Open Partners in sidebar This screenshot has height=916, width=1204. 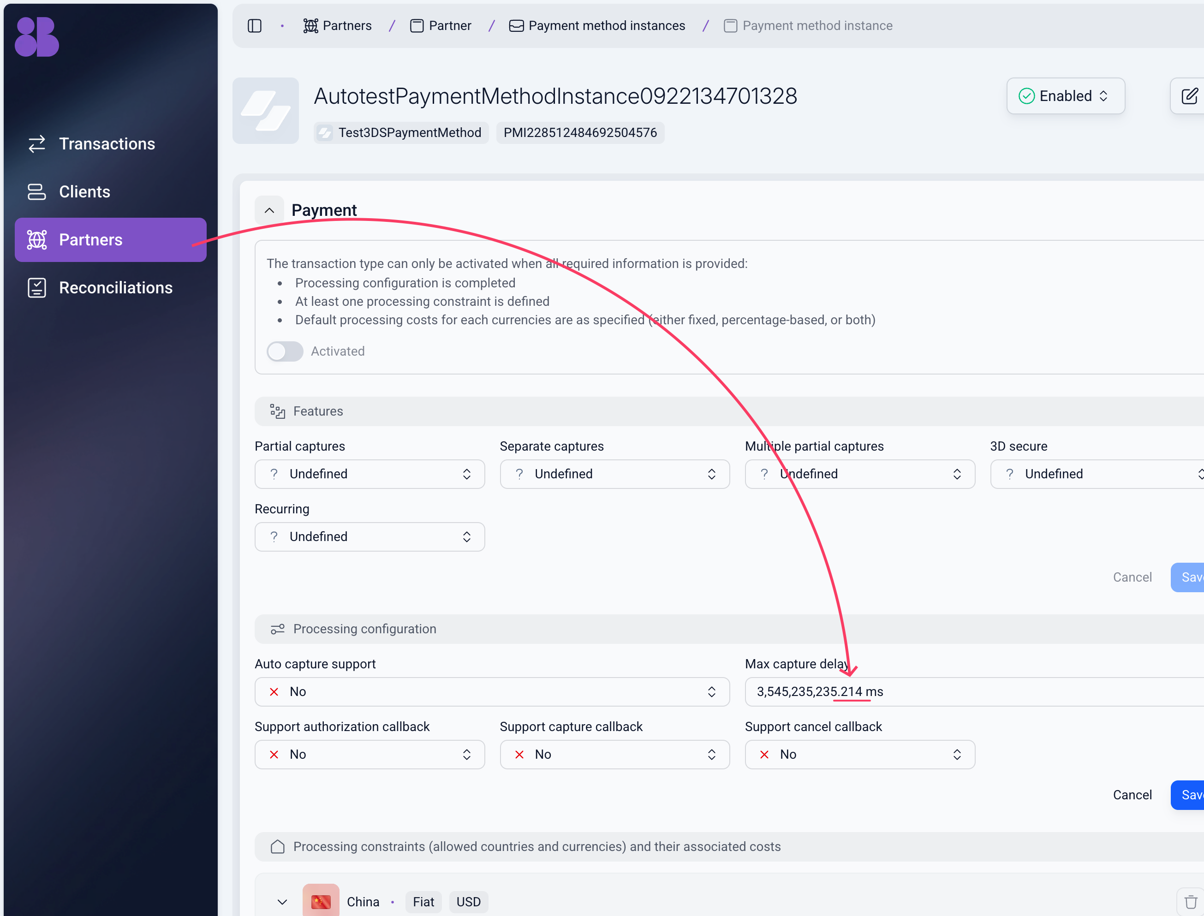point(111,240)
